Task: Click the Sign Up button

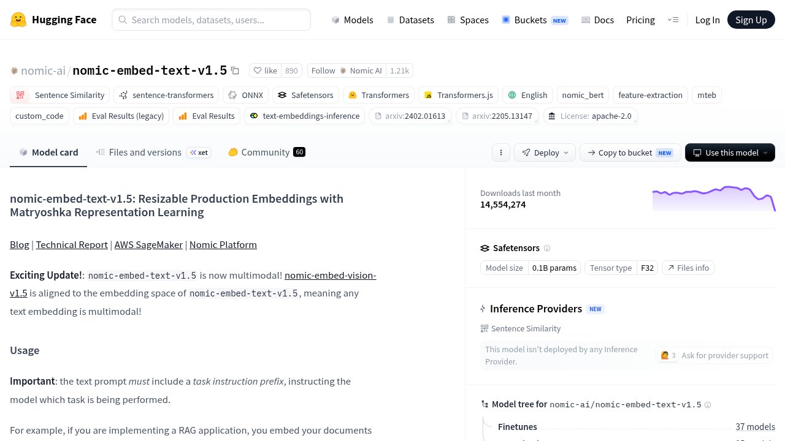Action: (x=751, y=20)
